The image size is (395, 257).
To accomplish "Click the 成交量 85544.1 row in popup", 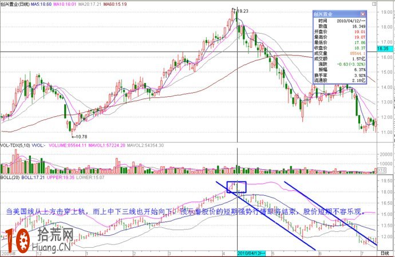I will (339, 53).
